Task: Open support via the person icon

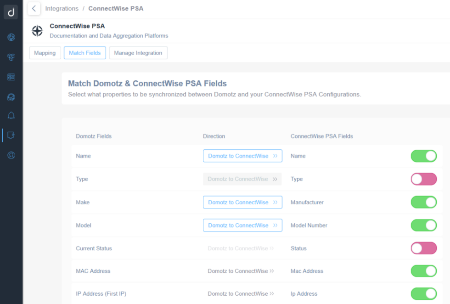Action: coord(11,155)
